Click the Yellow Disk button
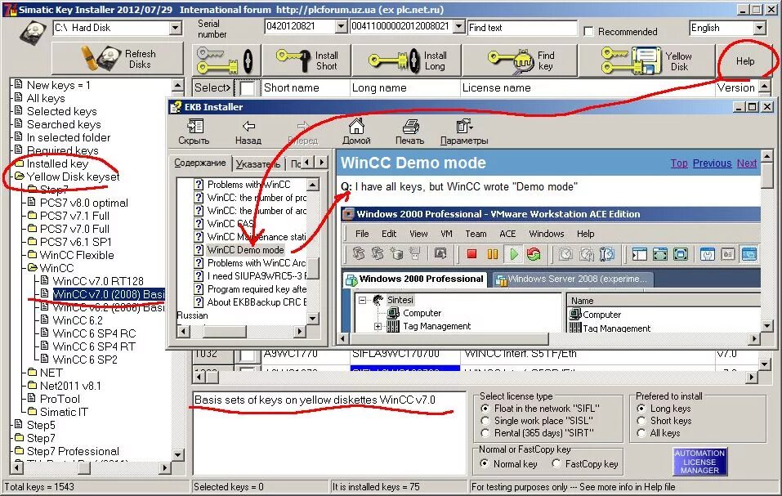The width and height of the screenshot is (782, 496). point(646,60)
